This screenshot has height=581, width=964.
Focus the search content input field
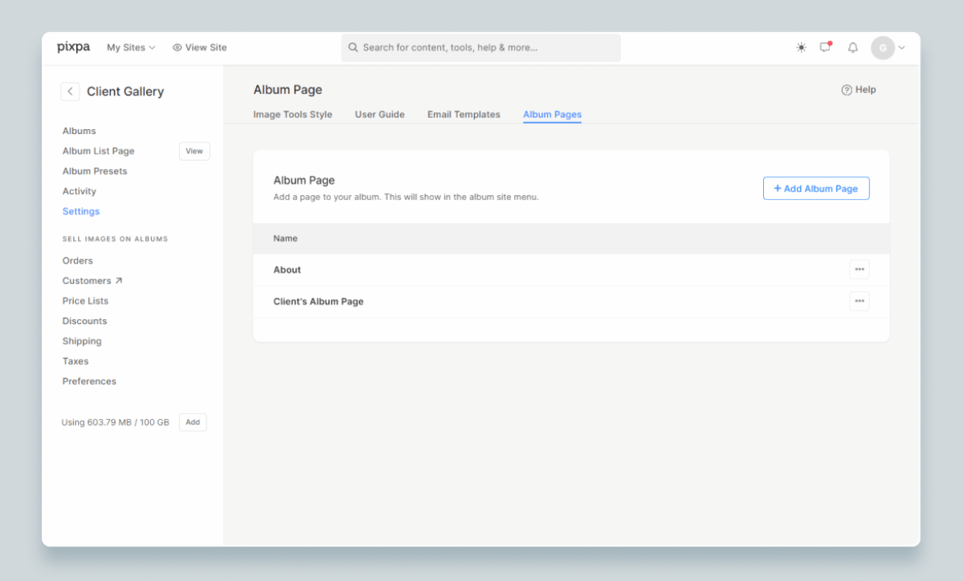[482, 47]
